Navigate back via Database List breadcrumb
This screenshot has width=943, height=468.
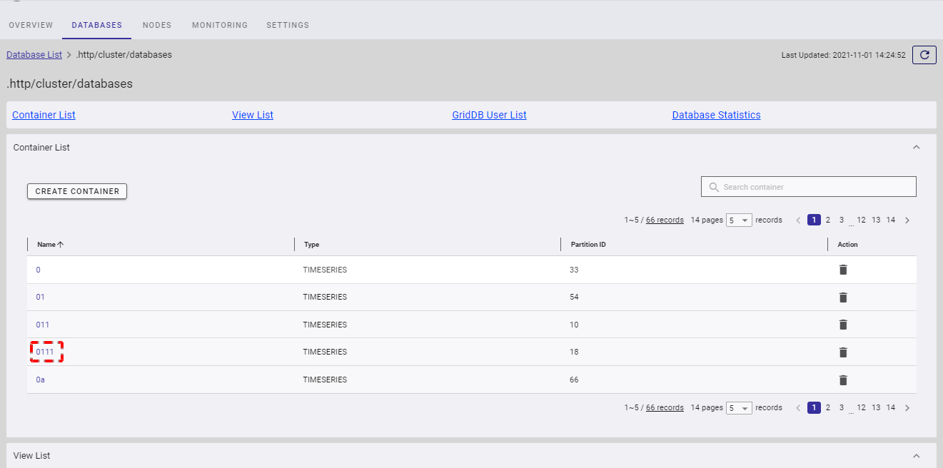(34, 55)
